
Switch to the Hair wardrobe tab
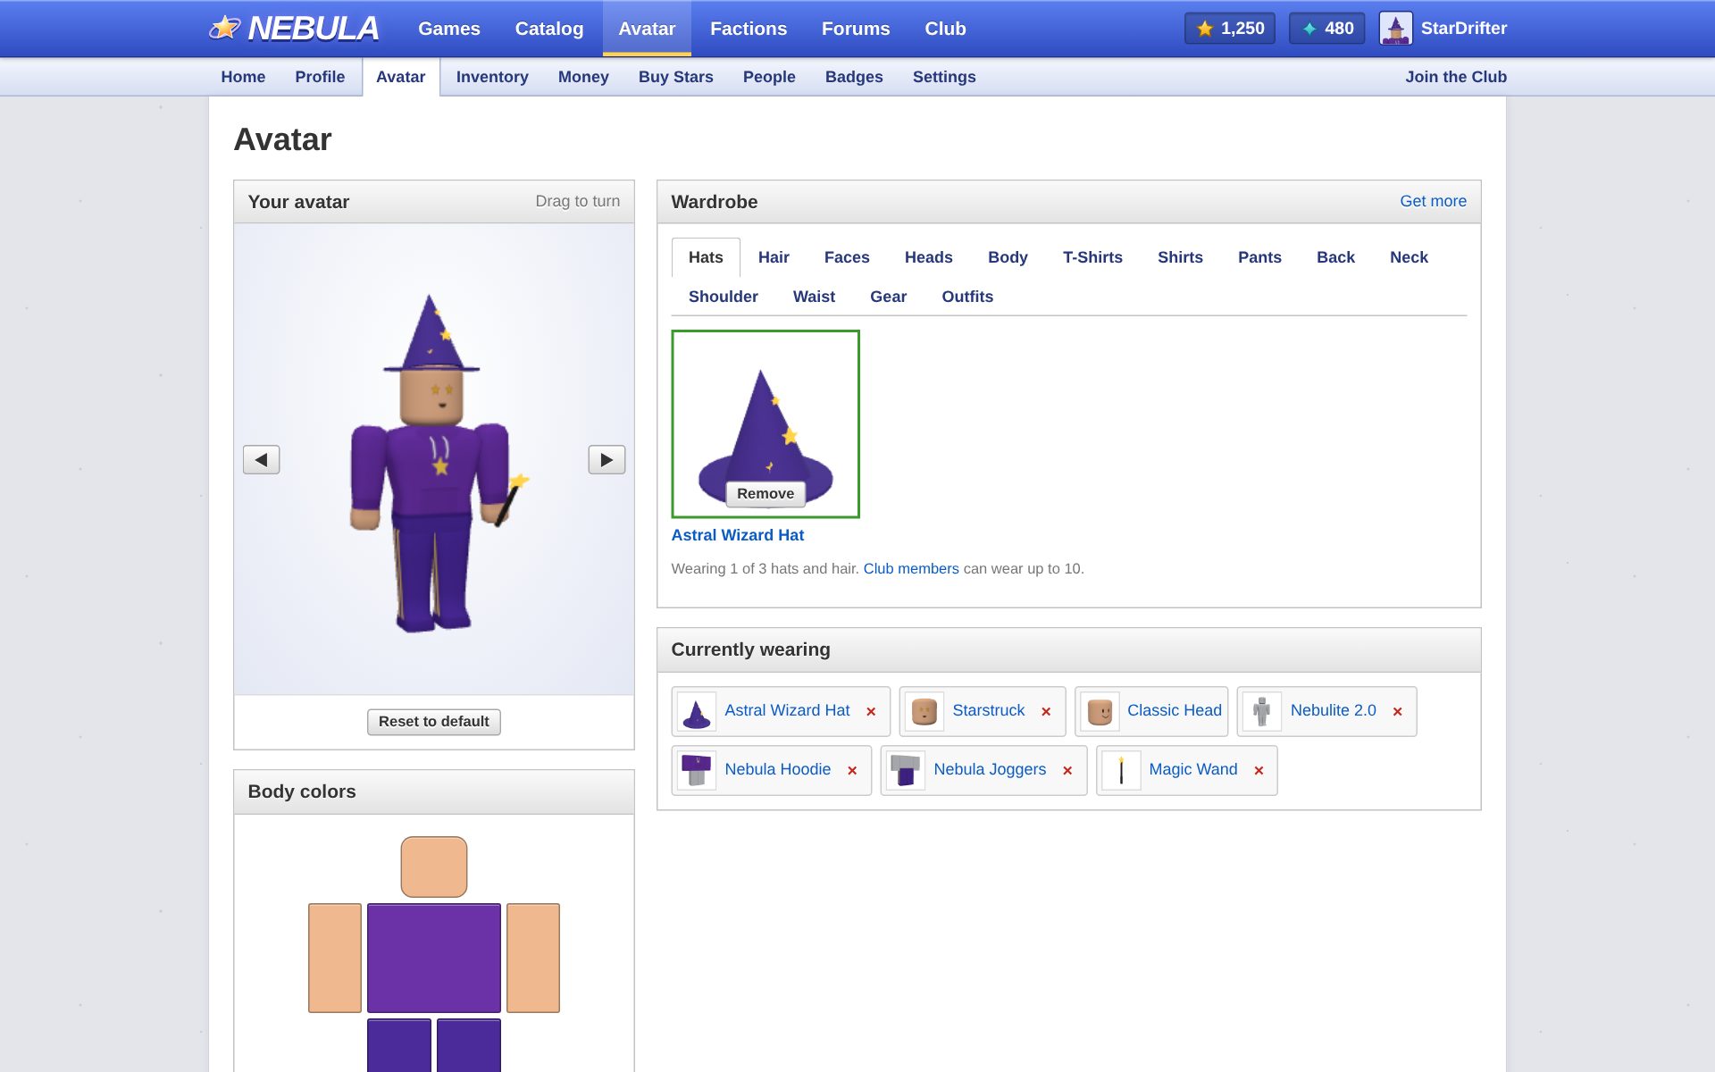pyautogui.click(x=774, y=257)
